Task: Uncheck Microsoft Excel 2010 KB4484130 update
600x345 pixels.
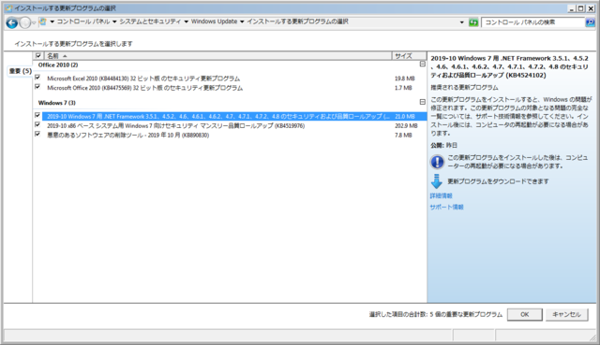Action: pos(37,78)
